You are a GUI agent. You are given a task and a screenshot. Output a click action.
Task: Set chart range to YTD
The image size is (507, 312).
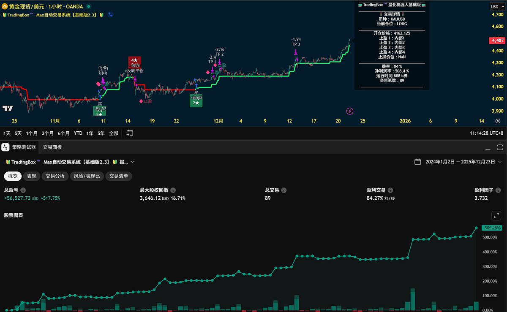point(78,133)
